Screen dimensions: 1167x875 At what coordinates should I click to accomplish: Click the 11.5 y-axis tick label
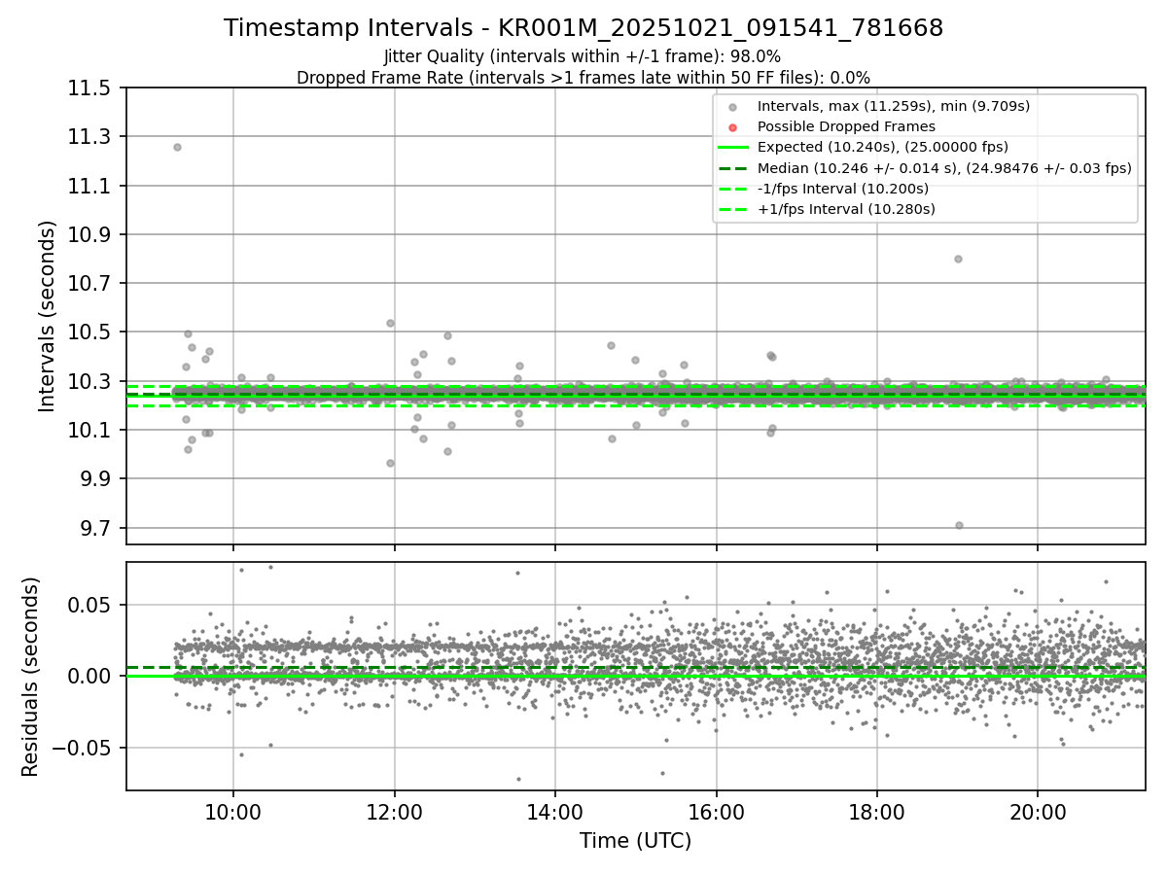(x=91, y=88)
